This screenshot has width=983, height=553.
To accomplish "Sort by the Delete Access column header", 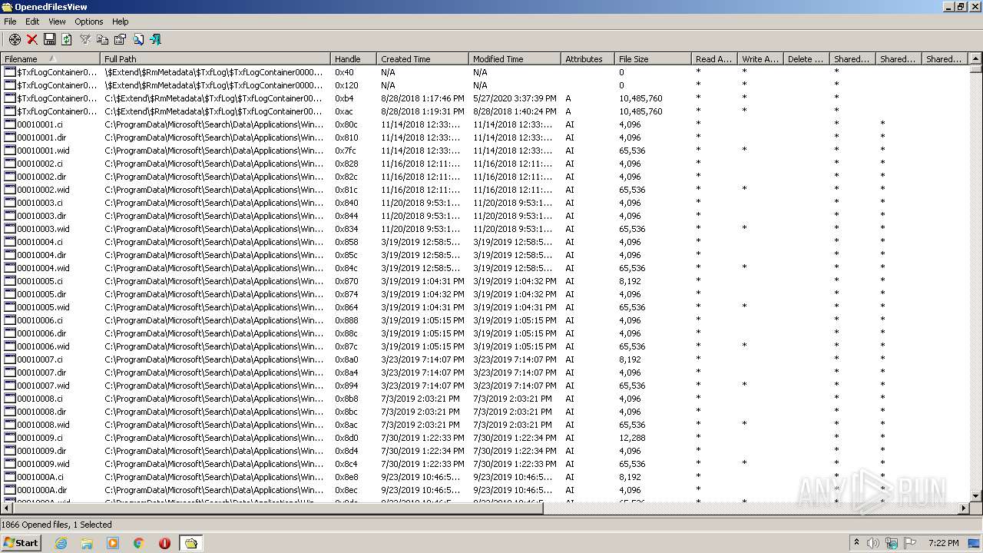I will pos(806,58).
